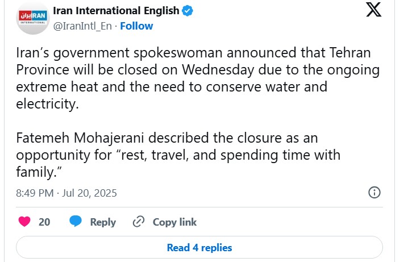This screenshot has width=412, height=262.
Task: Click the Copy link chain icon
Action: point(139,222)
